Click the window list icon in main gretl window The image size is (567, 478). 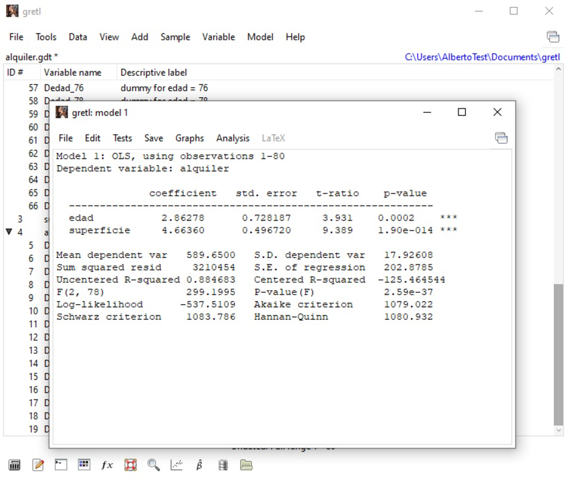coord(553,36)
